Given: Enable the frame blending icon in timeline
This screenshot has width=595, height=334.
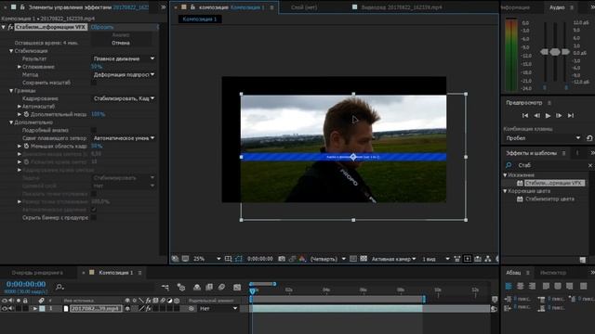Looking at the screenshot, I should click(209, 288).
